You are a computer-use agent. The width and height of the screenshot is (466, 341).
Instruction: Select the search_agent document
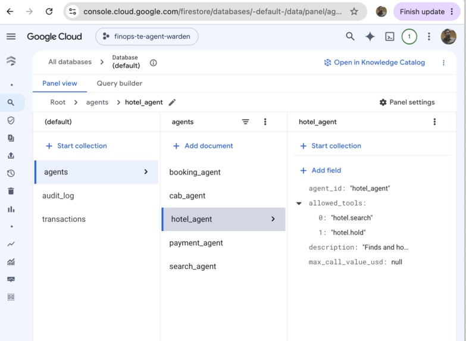click(x=193, y=267)
